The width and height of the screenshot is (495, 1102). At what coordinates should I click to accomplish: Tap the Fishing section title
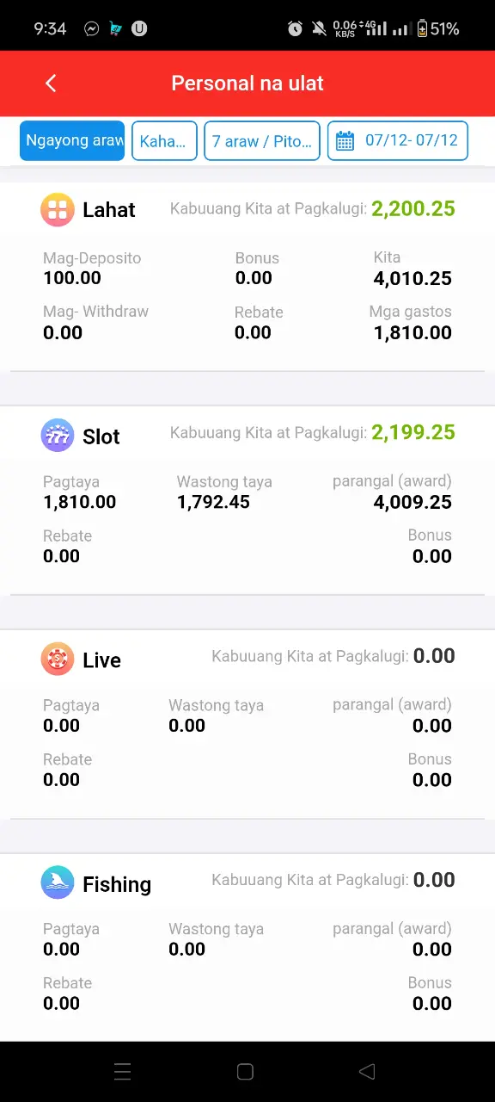point(117,884)
